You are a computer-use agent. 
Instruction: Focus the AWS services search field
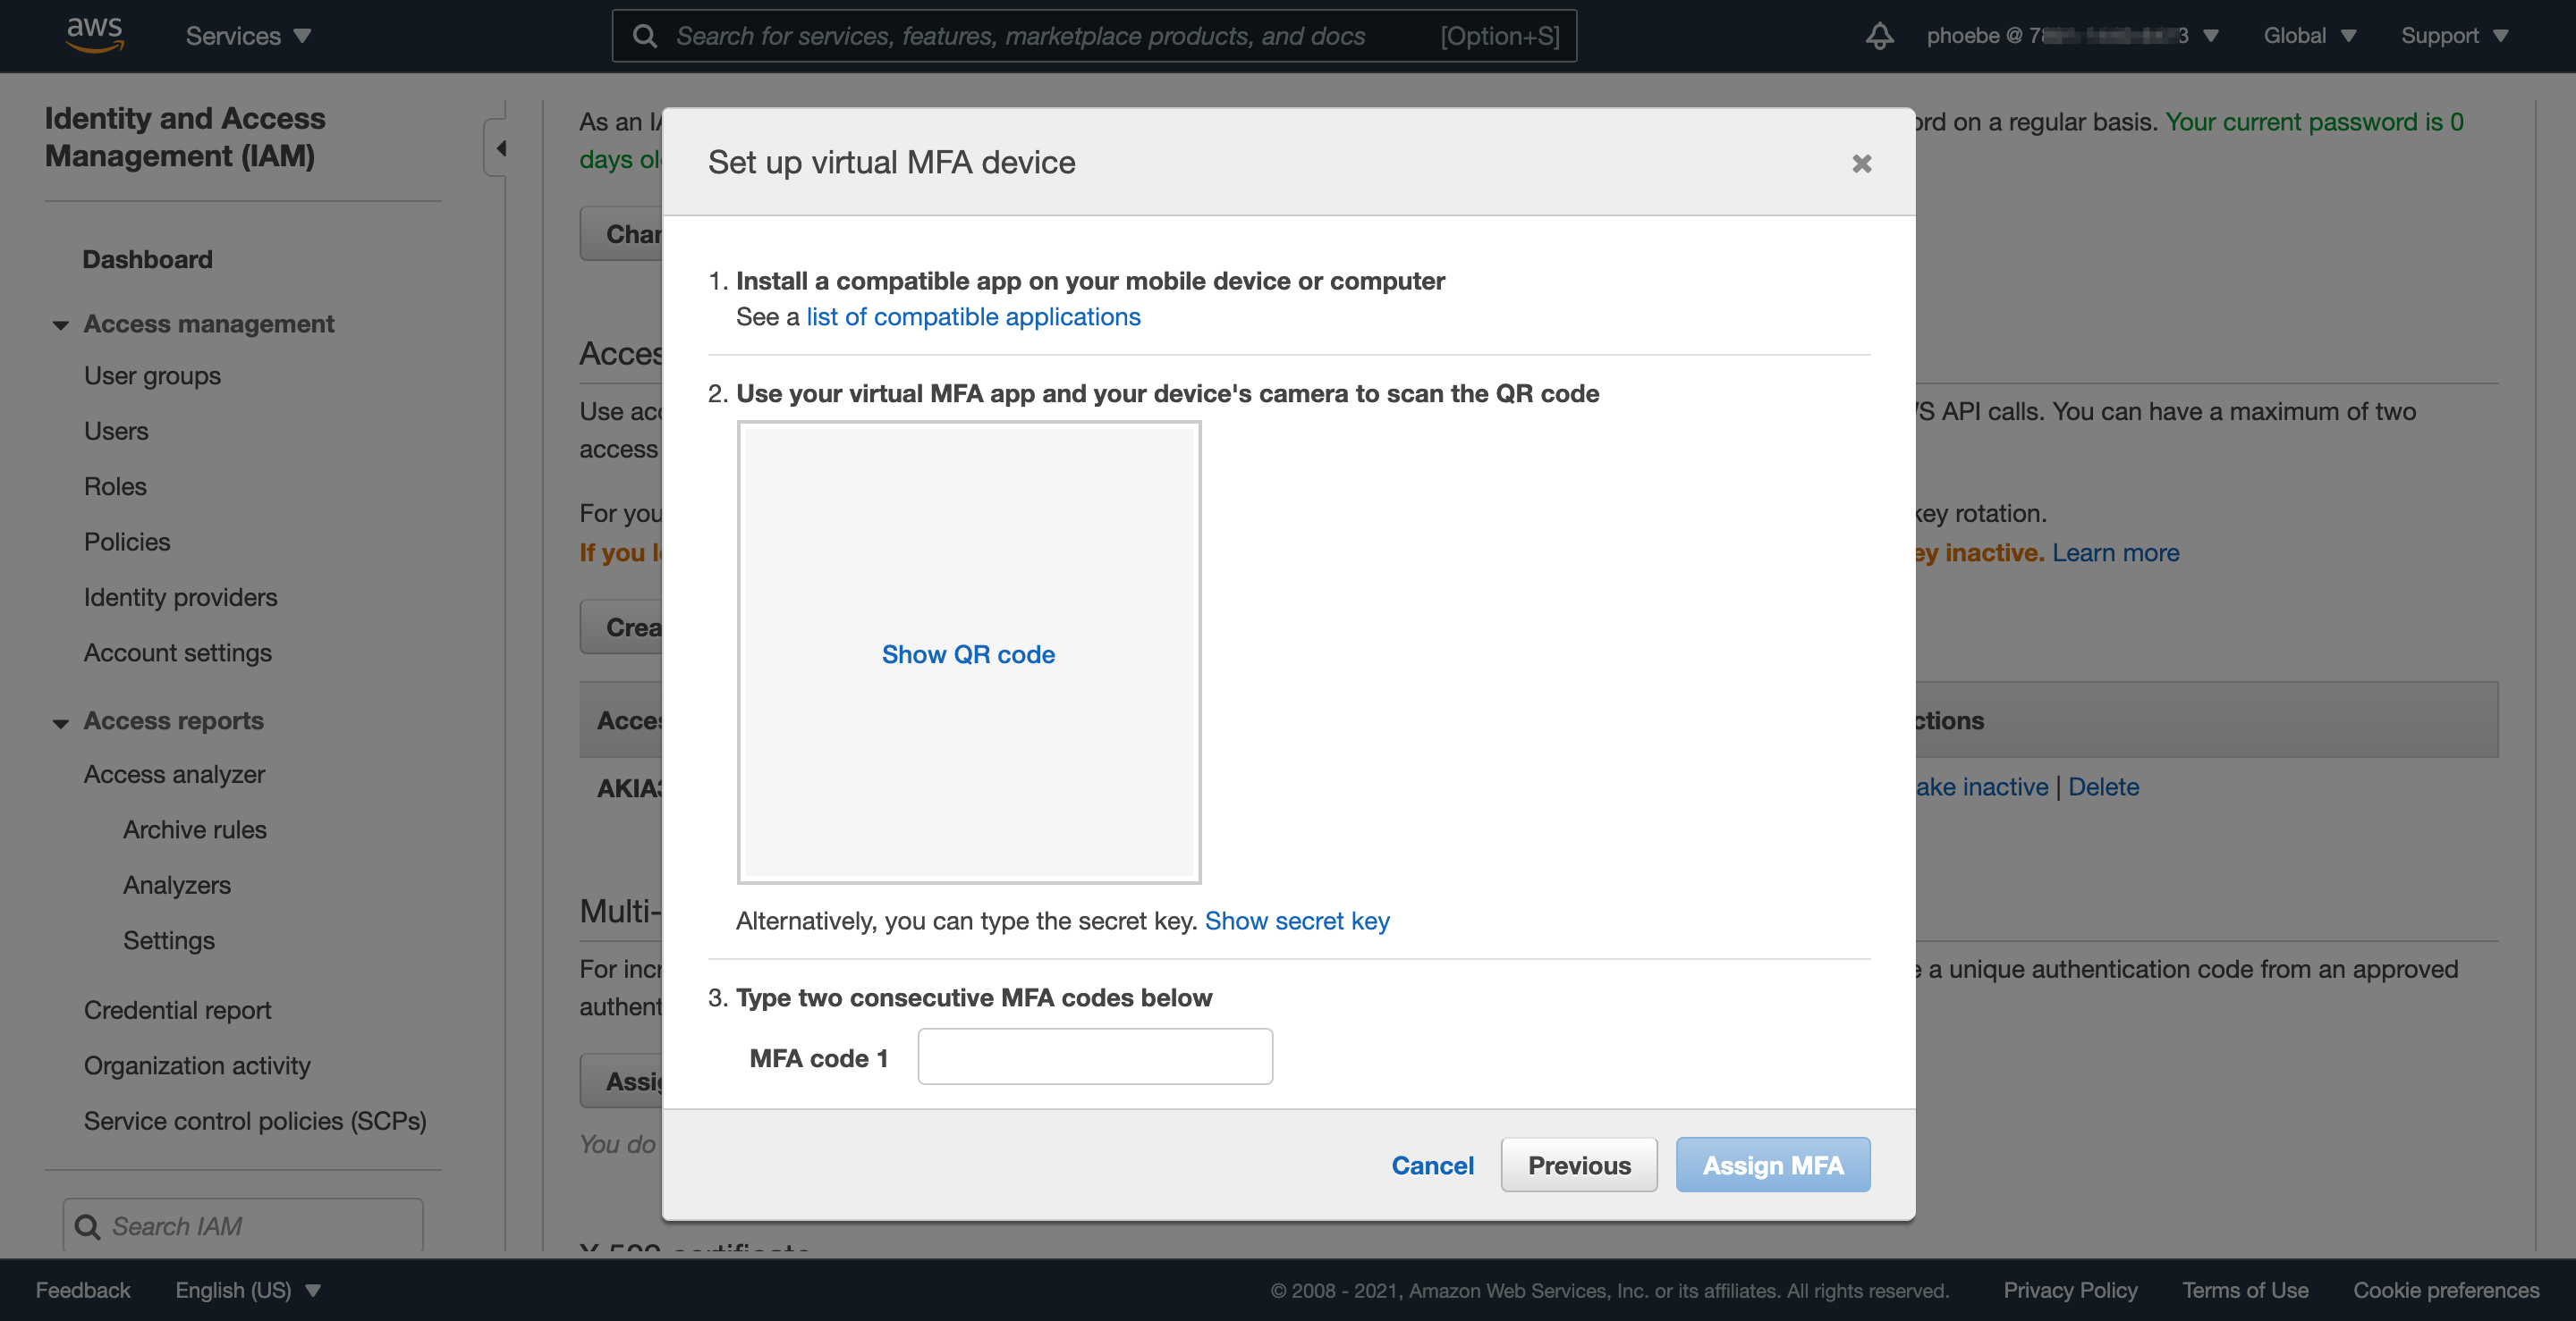(x=1094, y=36)
